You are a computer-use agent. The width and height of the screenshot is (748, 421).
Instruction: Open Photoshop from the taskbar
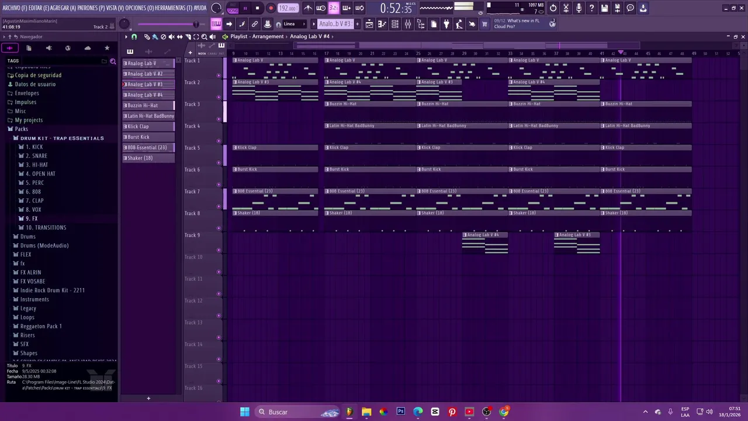[x=400, y=412]
